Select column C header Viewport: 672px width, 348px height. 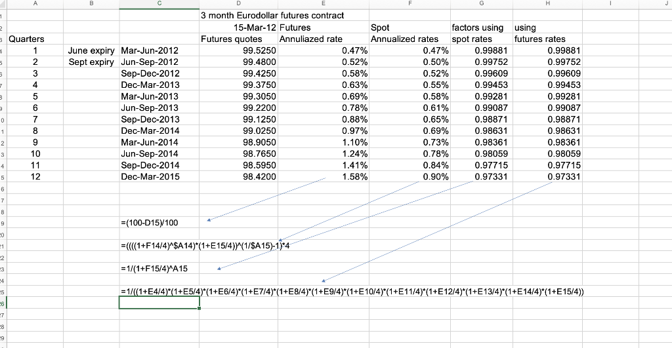[x=159, y=3]
